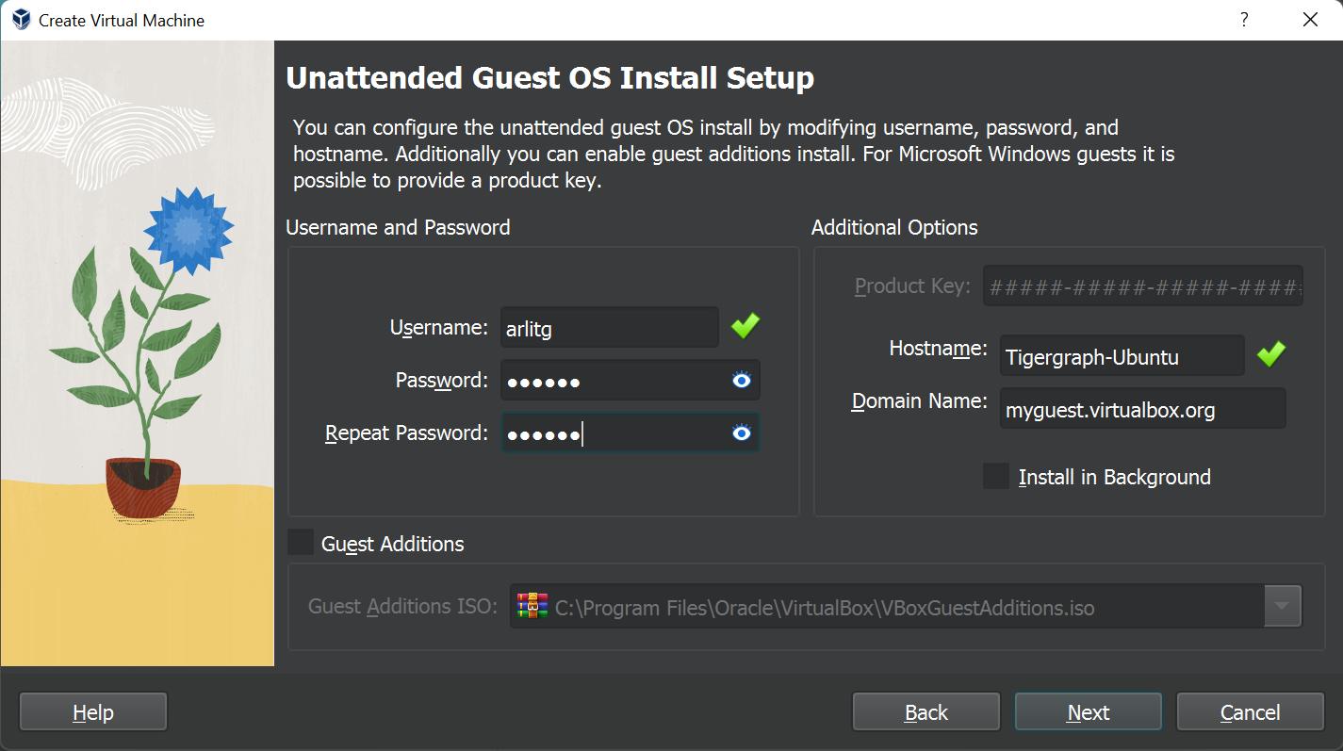1343x751 pixels.
Task: Show the Password field contents with eye icon
Action: [x=742, y=381]
